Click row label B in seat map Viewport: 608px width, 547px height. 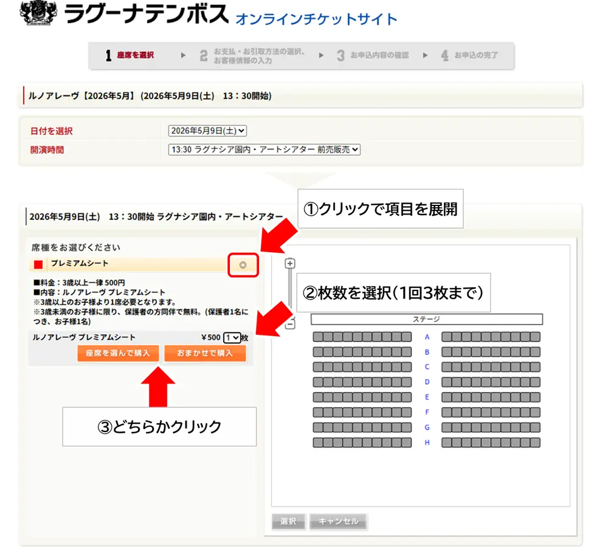[427, 352]
